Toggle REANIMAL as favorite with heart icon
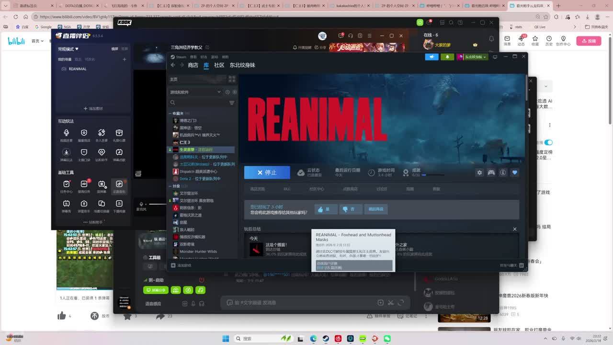The height and width of the screenshot is (345, 613). tap(515, 172)
